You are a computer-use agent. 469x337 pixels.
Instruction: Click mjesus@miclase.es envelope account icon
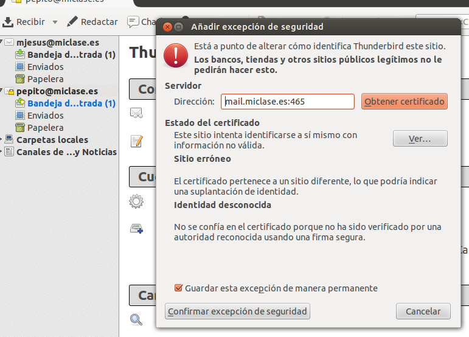coord(9,42)
